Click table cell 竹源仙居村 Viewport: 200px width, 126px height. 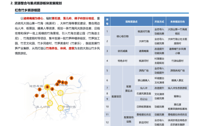[x=178, y=61]
